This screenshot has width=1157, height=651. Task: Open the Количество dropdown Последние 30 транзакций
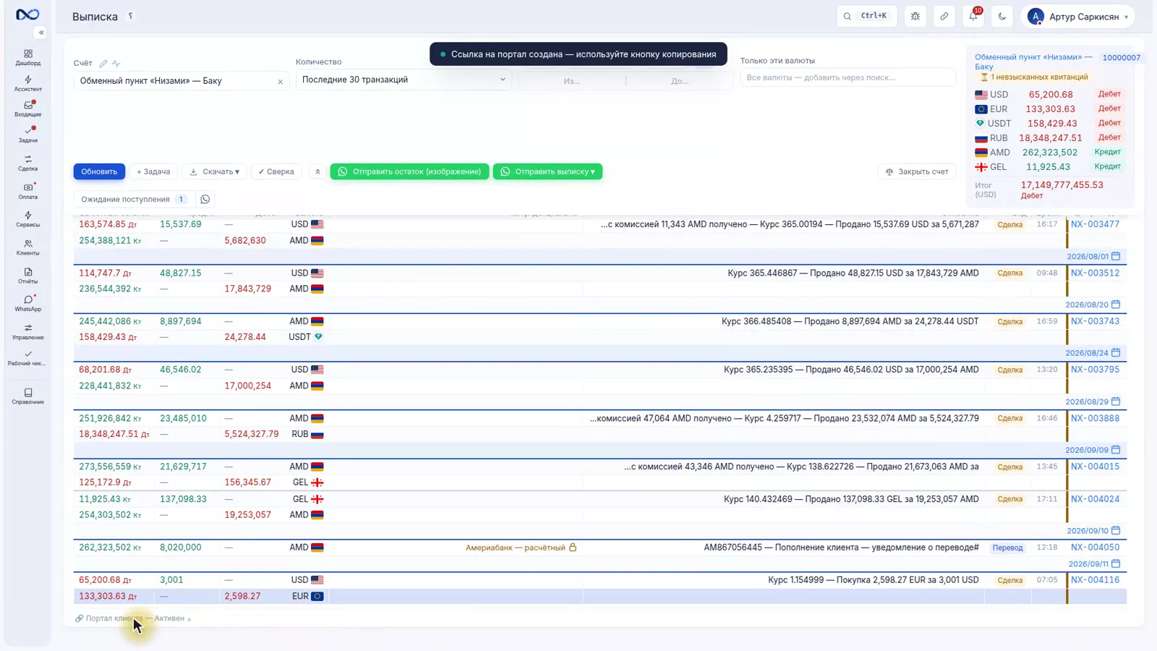coord(404,80)
